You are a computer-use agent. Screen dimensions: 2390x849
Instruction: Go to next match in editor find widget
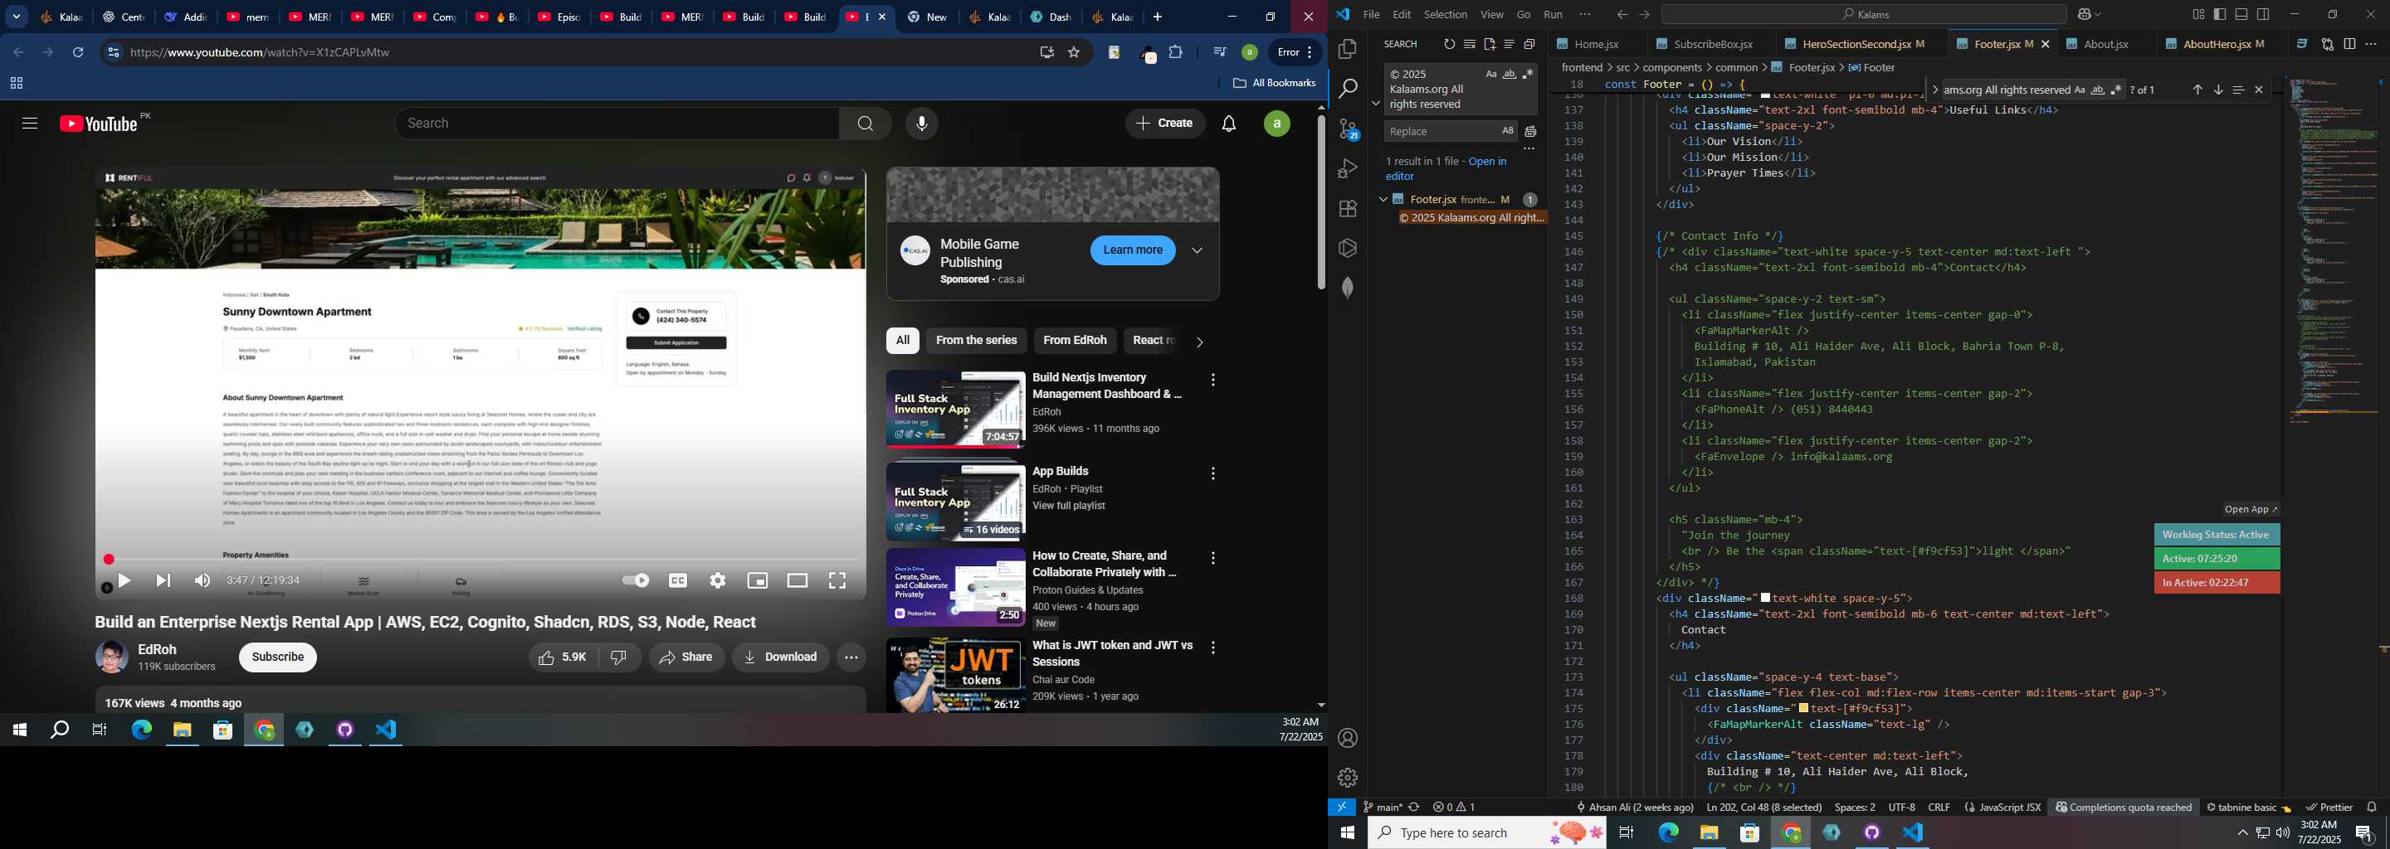tap(2218, 90)
